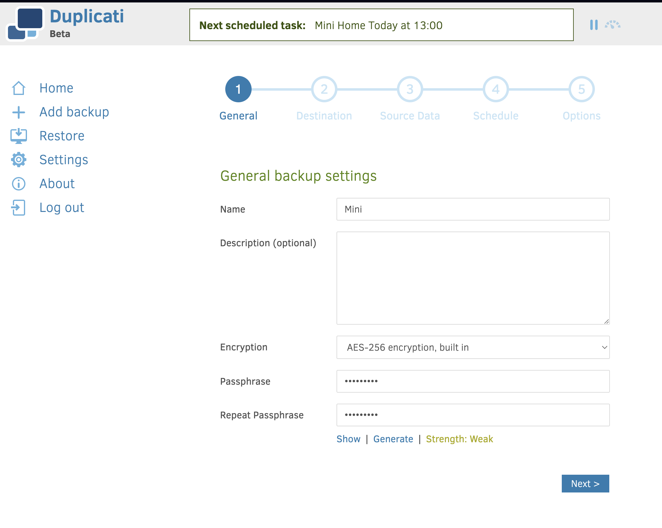Click the Settings gear icon
Screen dimensions: 662x528
click(18, 160)
